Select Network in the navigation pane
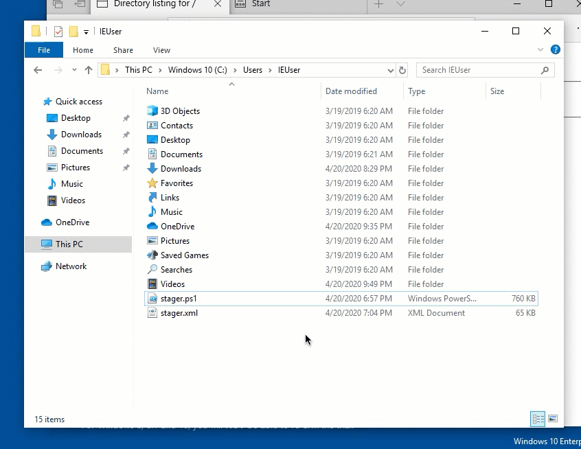The image size is (581, 449). coord(71,266)
